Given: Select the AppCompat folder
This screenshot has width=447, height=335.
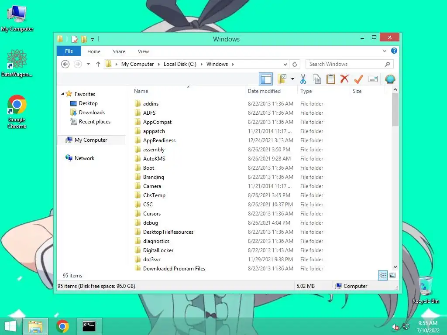Looking at the screenshot, I should coord(157,122).
